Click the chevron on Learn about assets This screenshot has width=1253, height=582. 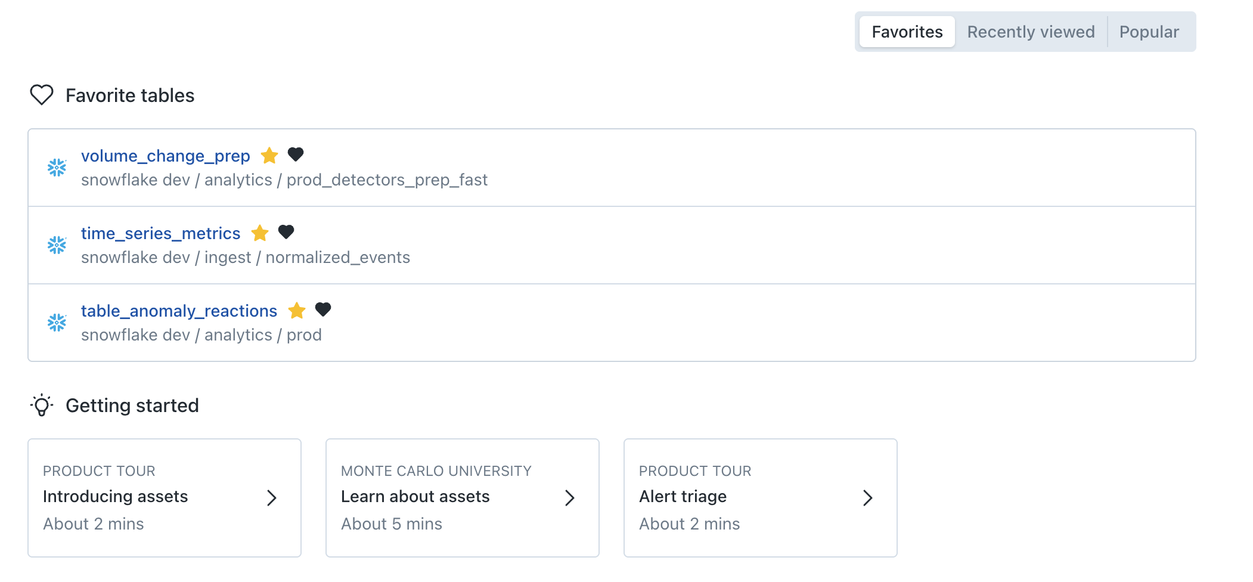point(570,498)
